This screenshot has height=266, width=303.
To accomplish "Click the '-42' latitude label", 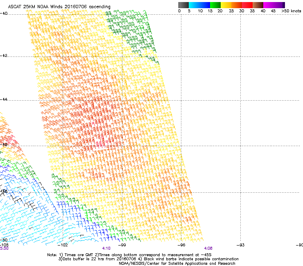I will [4, 55].
